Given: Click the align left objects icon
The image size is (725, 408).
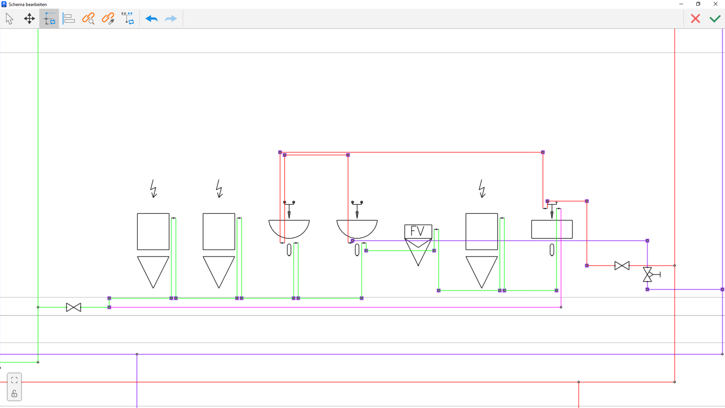Looking at the screenshot, I should point(69,19).
